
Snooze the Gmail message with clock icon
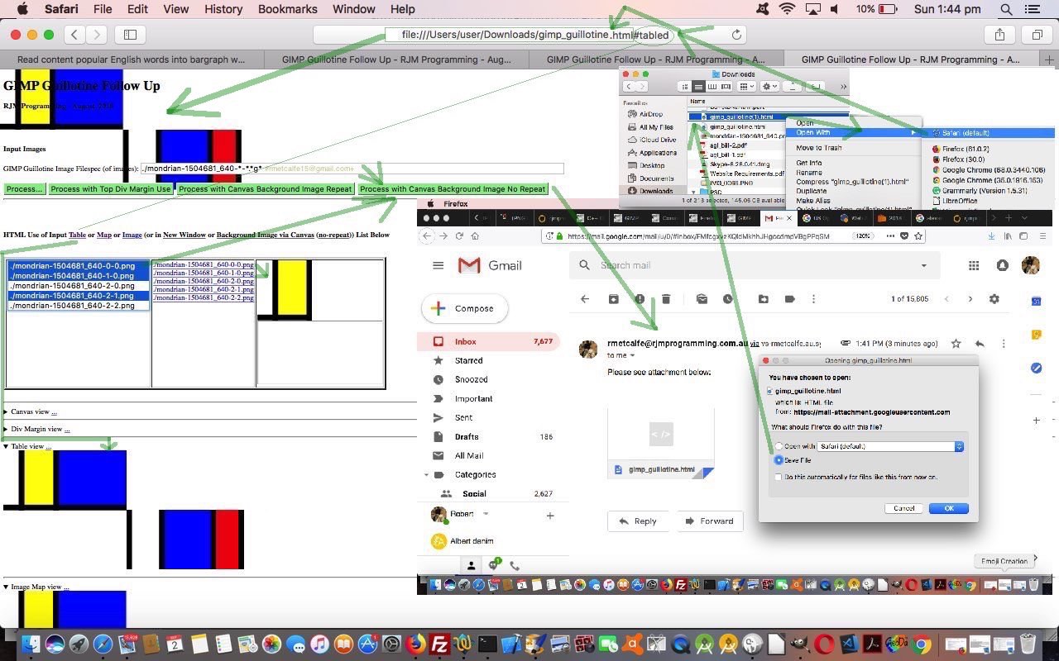[x=728, y=299]
